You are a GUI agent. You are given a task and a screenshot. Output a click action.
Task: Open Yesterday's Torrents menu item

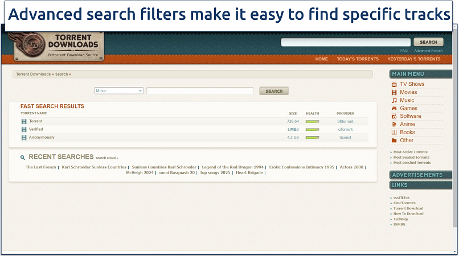(x=413, y=59)
